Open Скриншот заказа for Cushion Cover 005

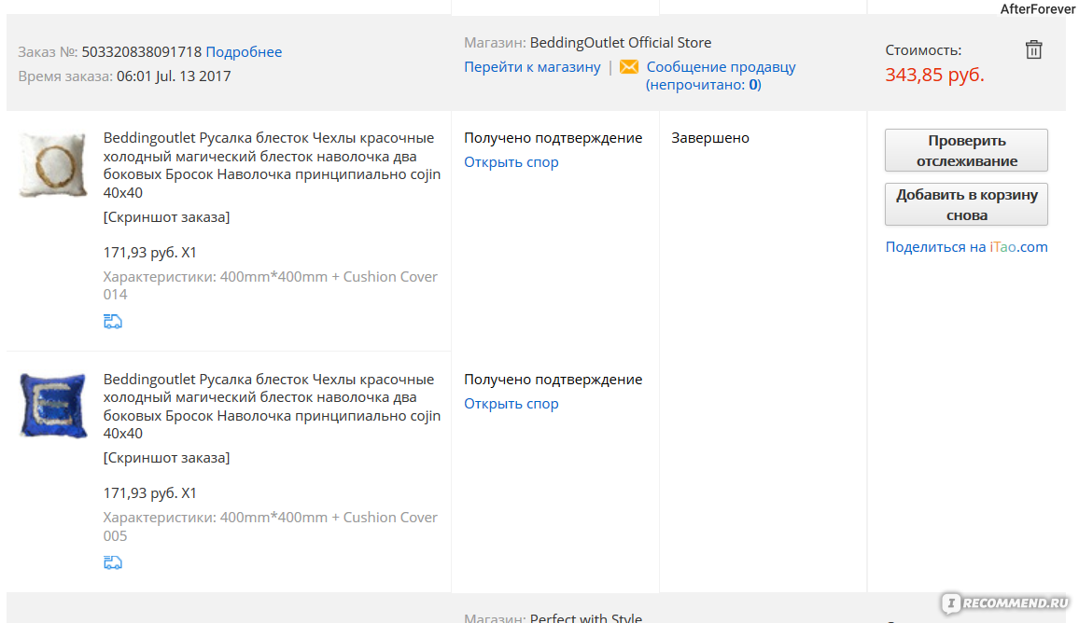pyautogui.click(x=166, y=458)
